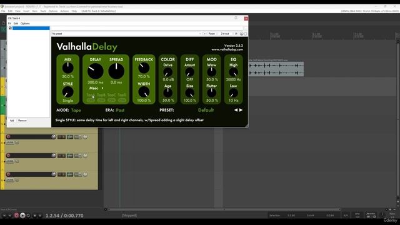Click the pan knob on track 8
Image resolution: width=400 pixels, height=225 pixels.
point(85,174)
